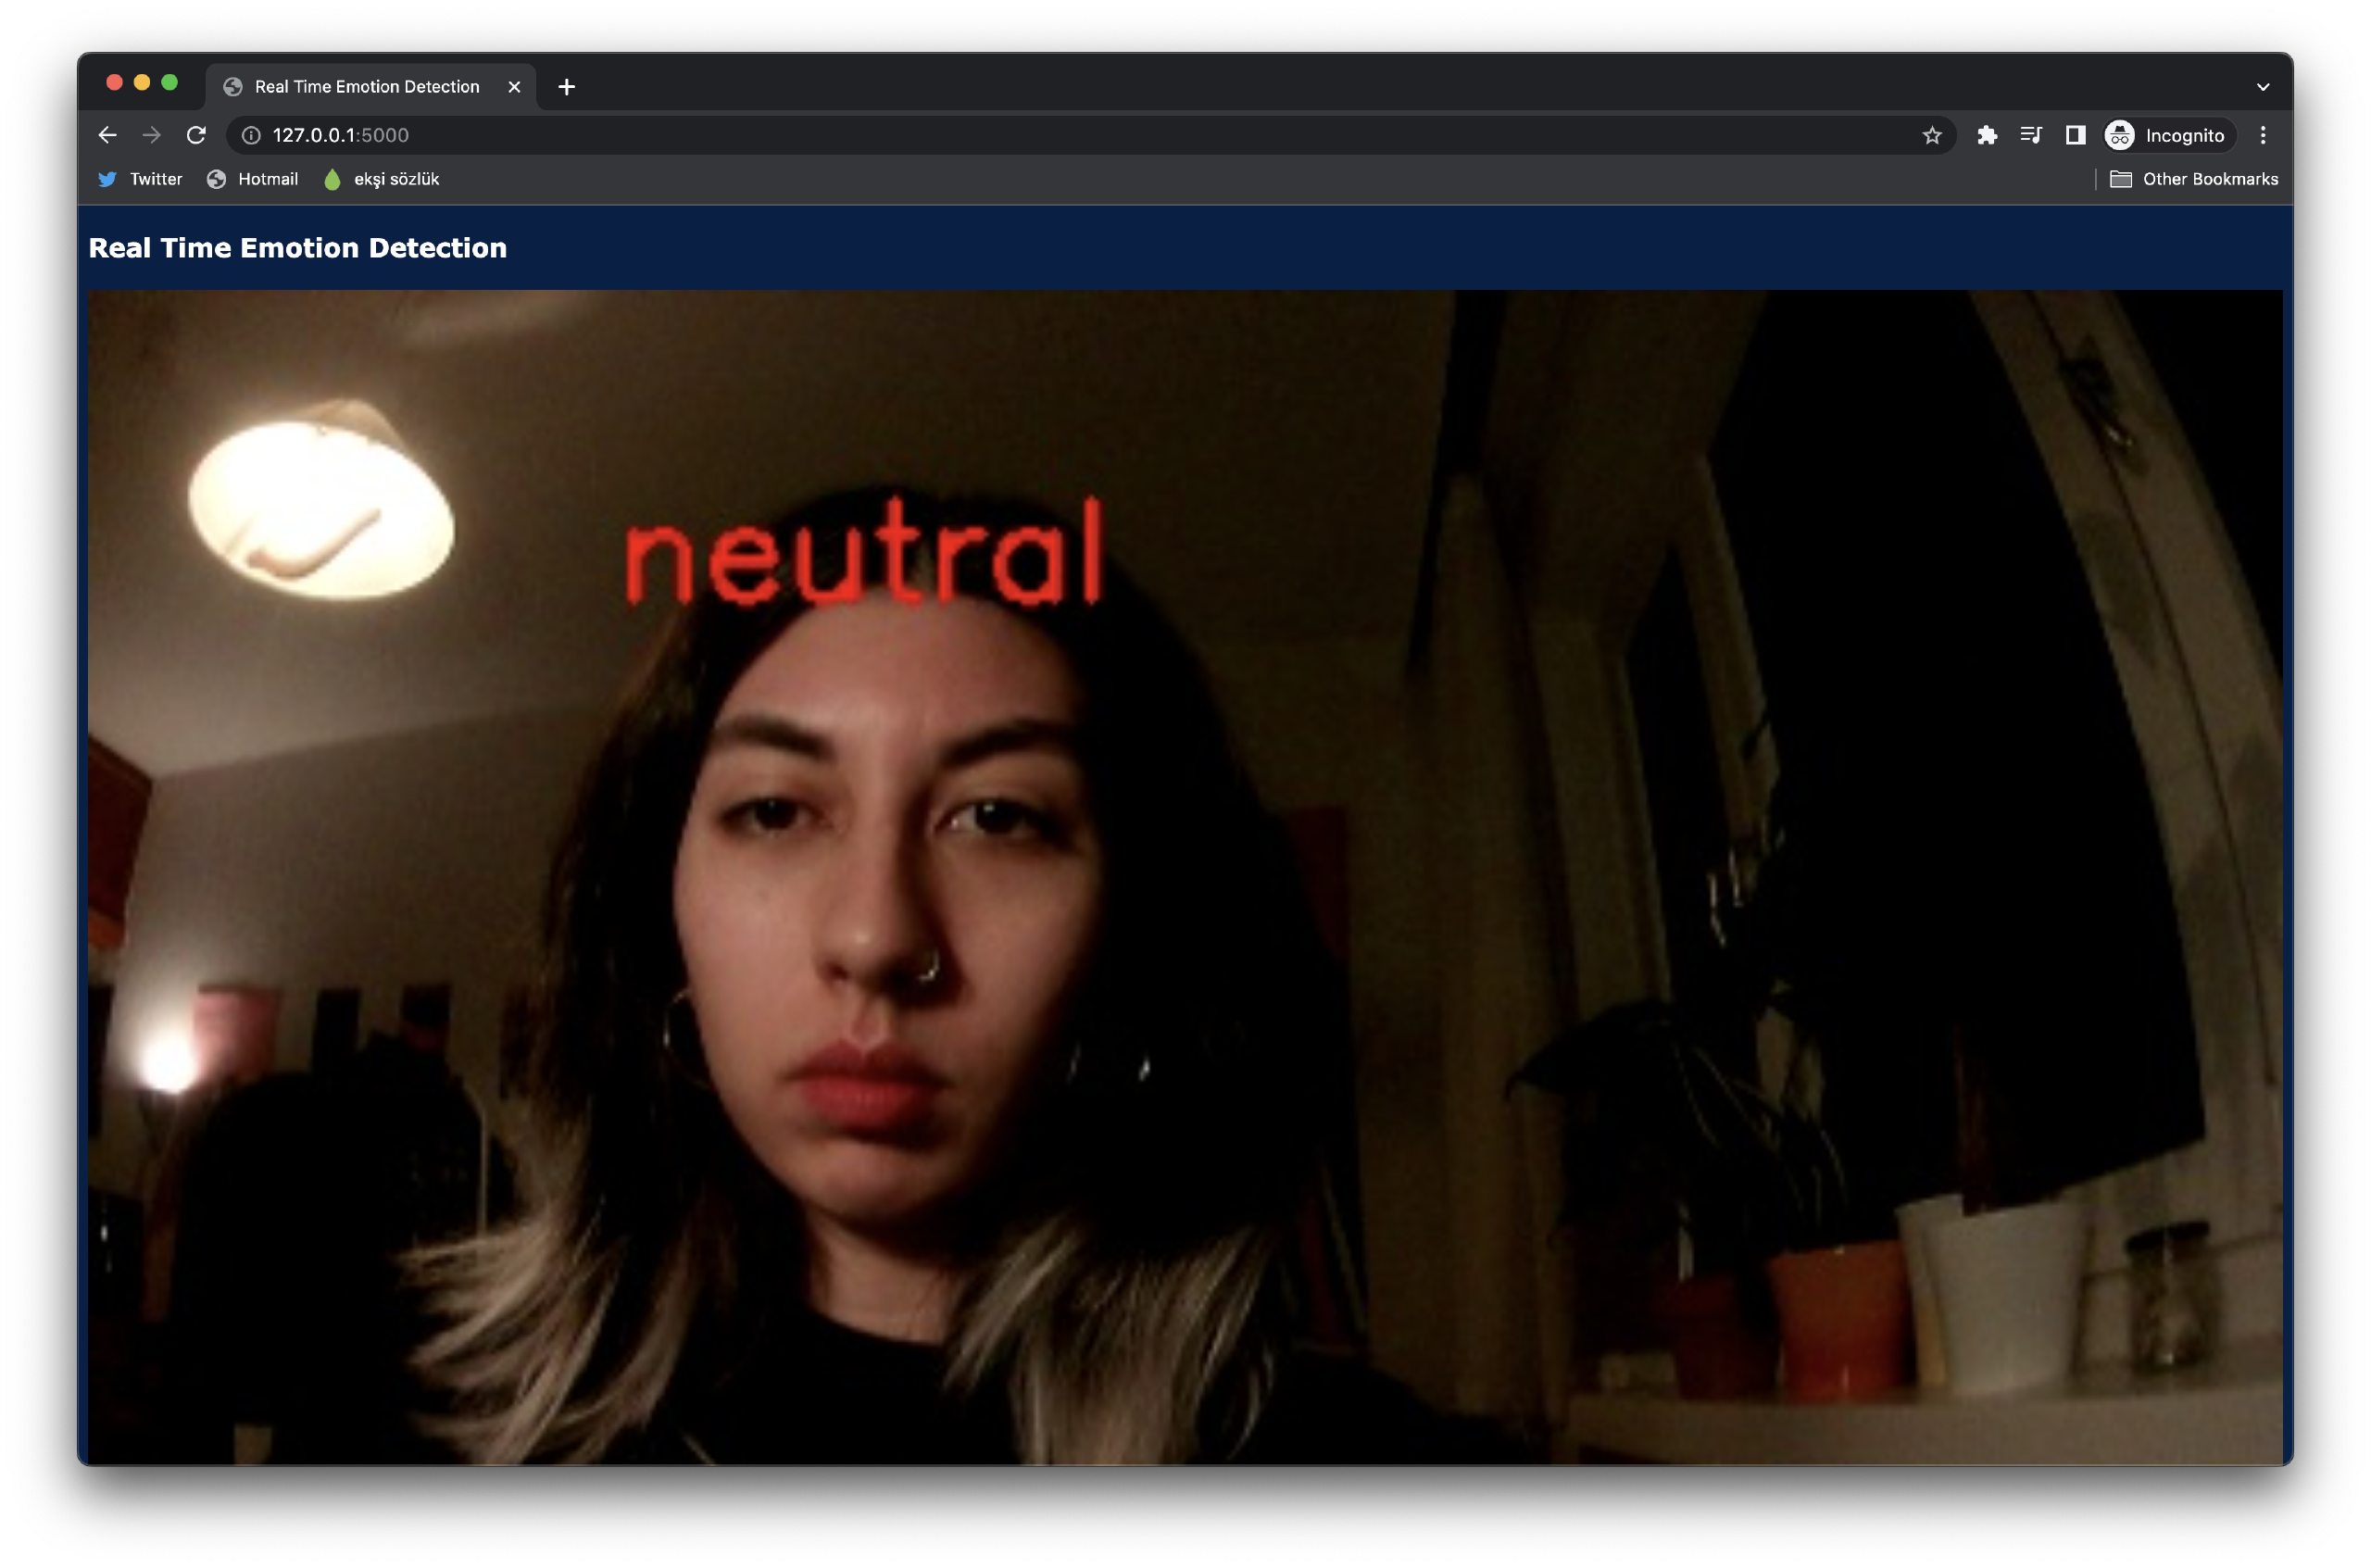Click the red window close button
This screenshot has height=1568, width=2371.
point(114,82)
